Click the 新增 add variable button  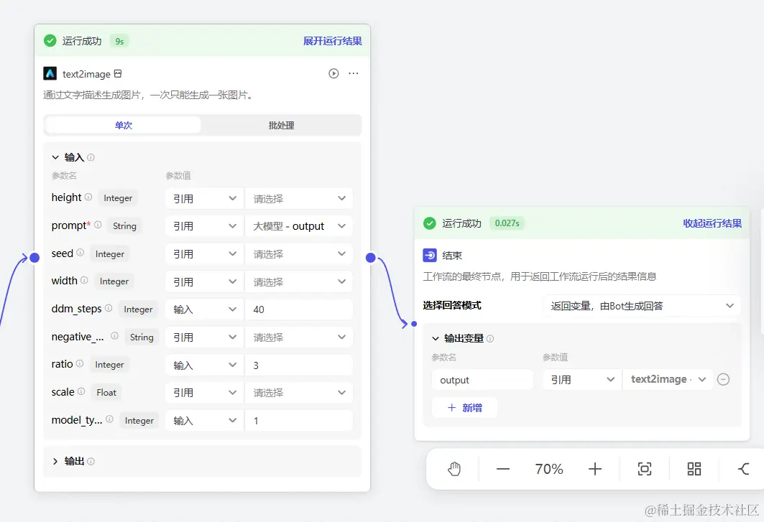tap(464, 408)
